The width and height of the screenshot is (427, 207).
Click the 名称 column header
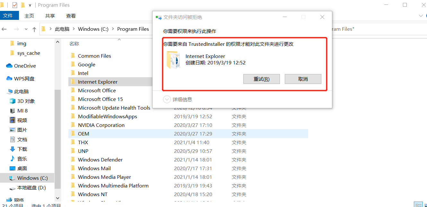point(74,44)
